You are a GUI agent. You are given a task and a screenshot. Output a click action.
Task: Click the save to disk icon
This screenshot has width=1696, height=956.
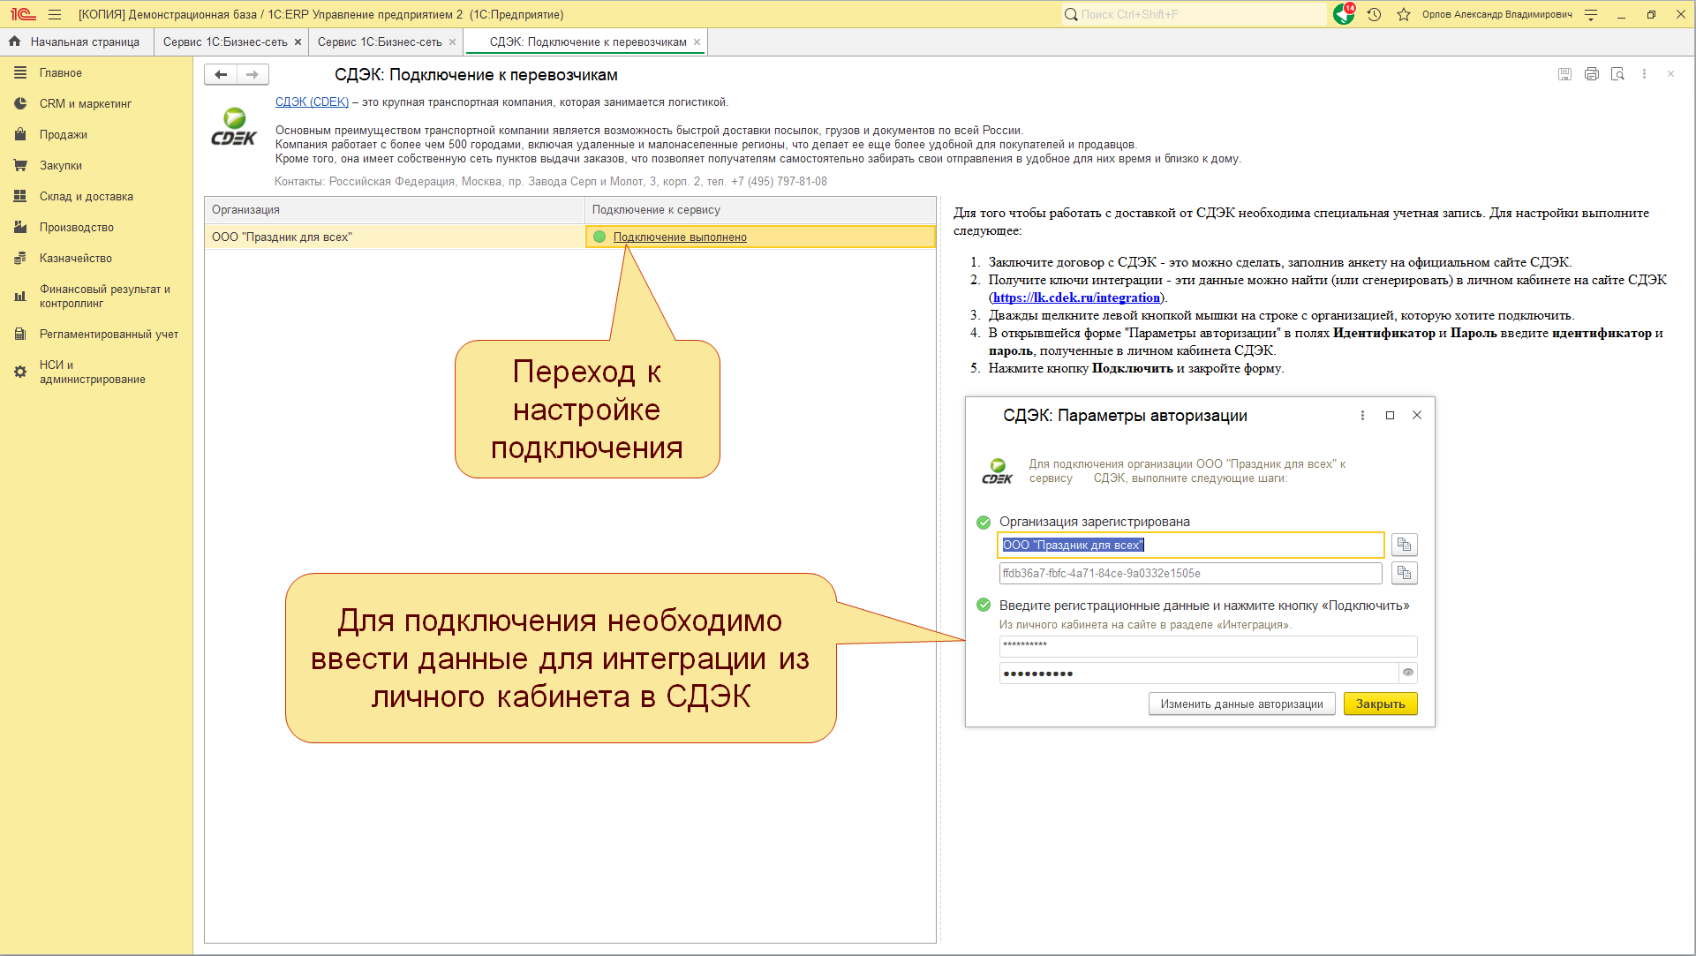[x=1564, y=74]
